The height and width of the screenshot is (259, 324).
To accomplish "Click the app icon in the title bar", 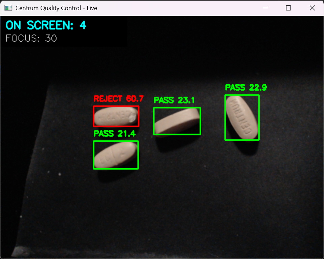I will click(8, 8).
